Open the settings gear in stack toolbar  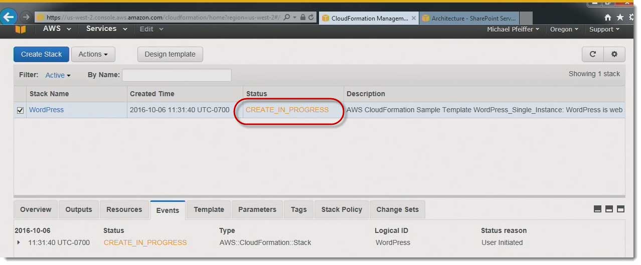point(614,55)
